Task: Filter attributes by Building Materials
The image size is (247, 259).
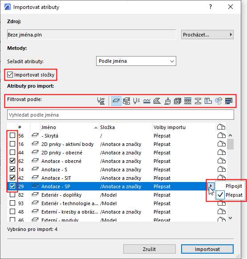Action: (x=178, y=101)
